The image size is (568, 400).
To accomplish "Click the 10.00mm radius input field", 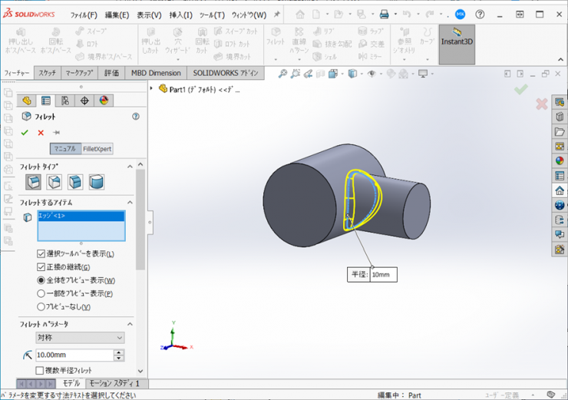I will pyautogui.click(x=74, y=355).
